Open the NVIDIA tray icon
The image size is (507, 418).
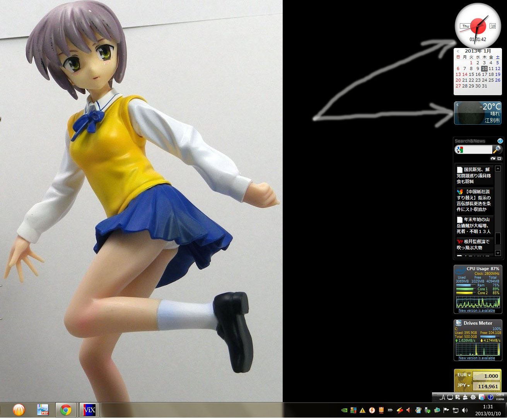(344, 410)
